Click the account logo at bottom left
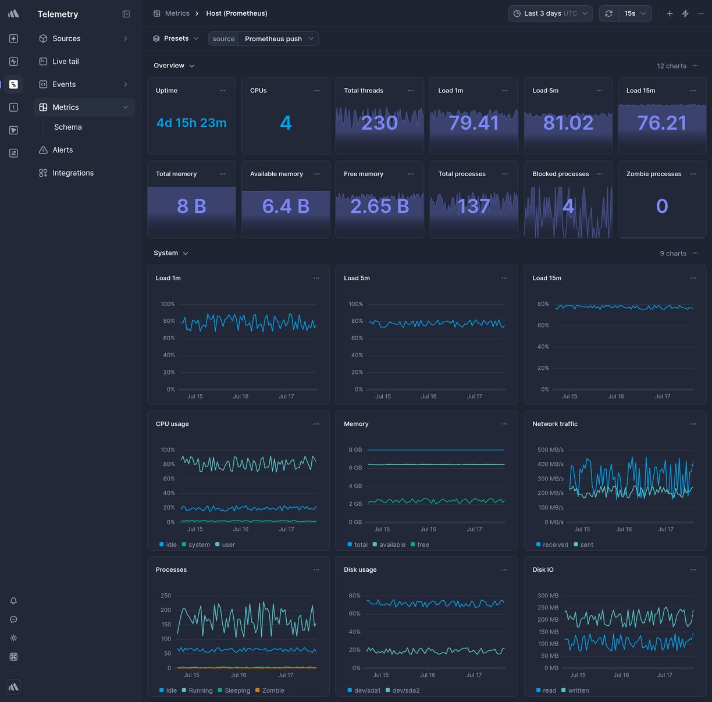Viewport: 712px width, 702px height. tap(13, 687)
